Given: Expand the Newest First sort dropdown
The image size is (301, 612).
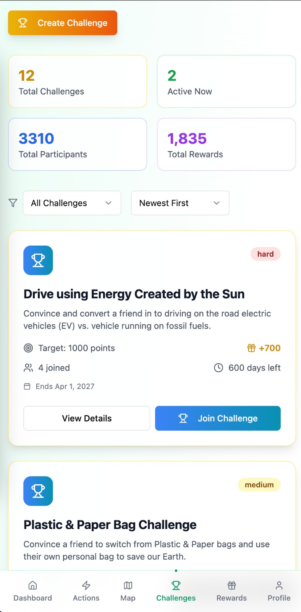Looking at the screenshot, I should 180,203.
